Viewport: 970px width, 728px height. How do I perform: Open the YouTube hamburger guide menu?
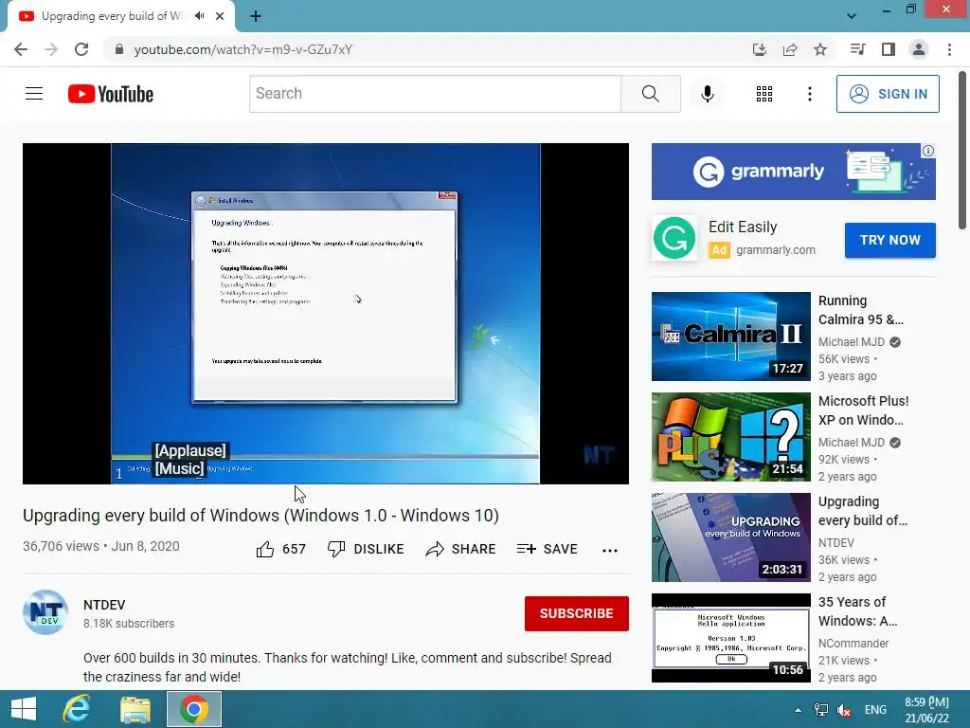click(x=34, y=94)
